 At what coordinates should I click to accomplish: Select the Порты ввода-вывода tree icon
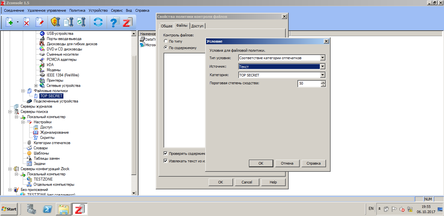pos(42,39)
